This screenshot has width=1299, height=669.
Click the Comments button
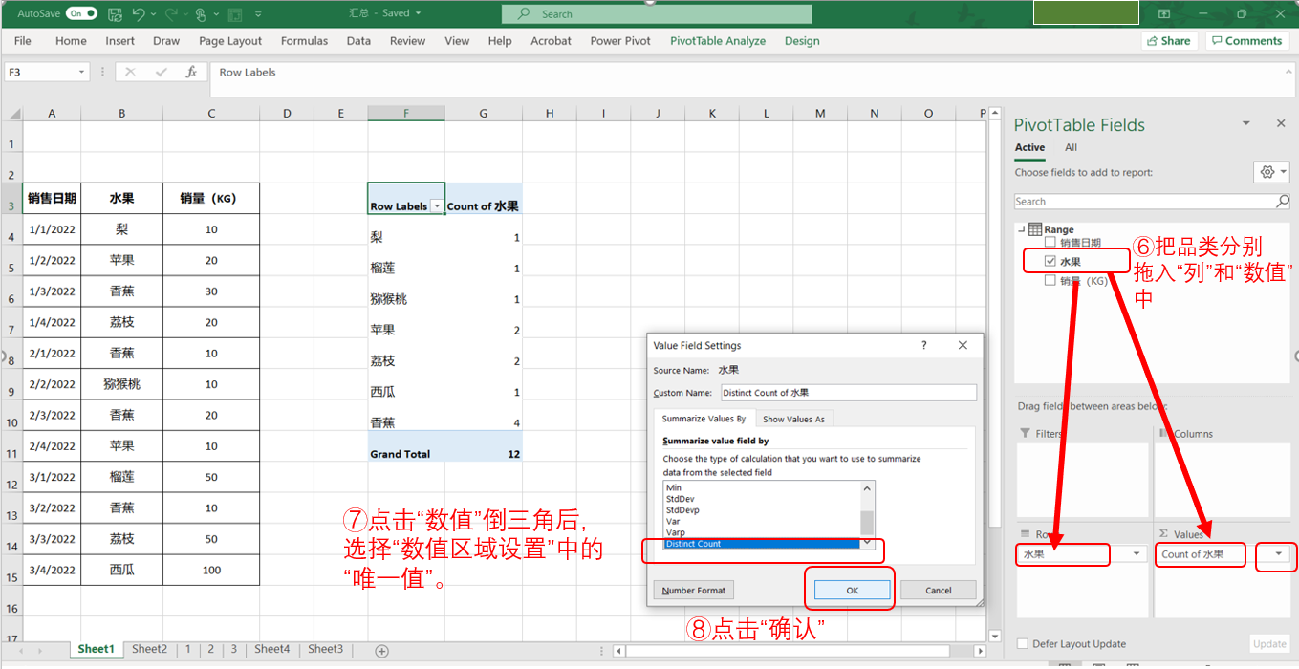(x=1246, y=41)
